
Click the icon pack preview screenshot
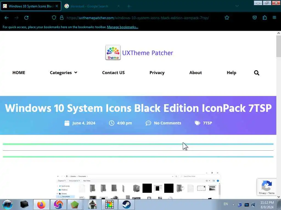pos(138,185)
